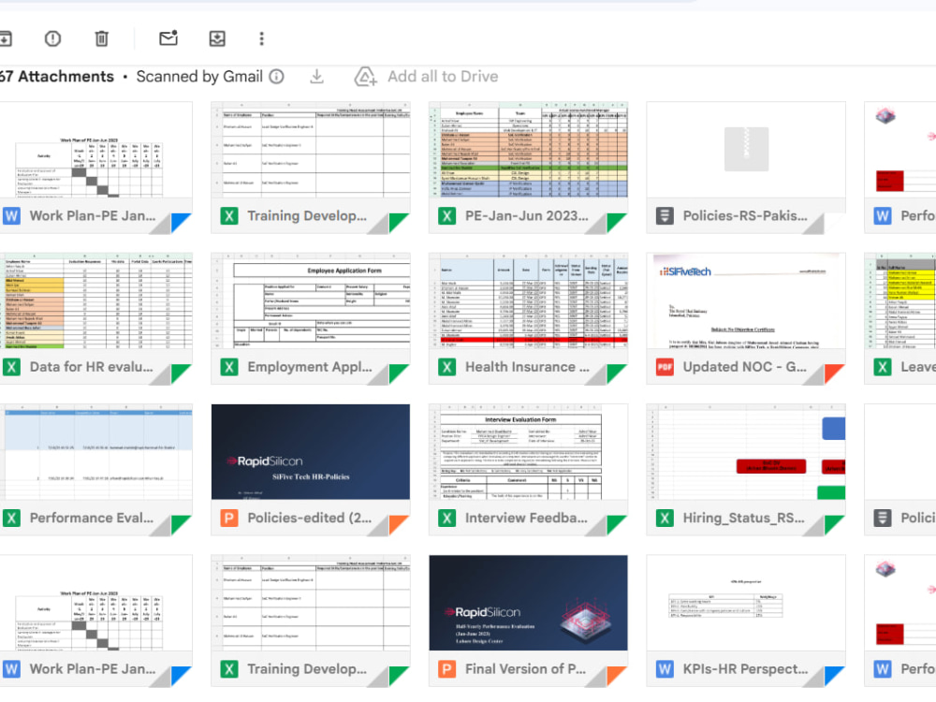This screenshot has height=702, width=936.
Task: Open the Work Plan-PE Jan Word thumbnail in first row
Action: [95, 150]
